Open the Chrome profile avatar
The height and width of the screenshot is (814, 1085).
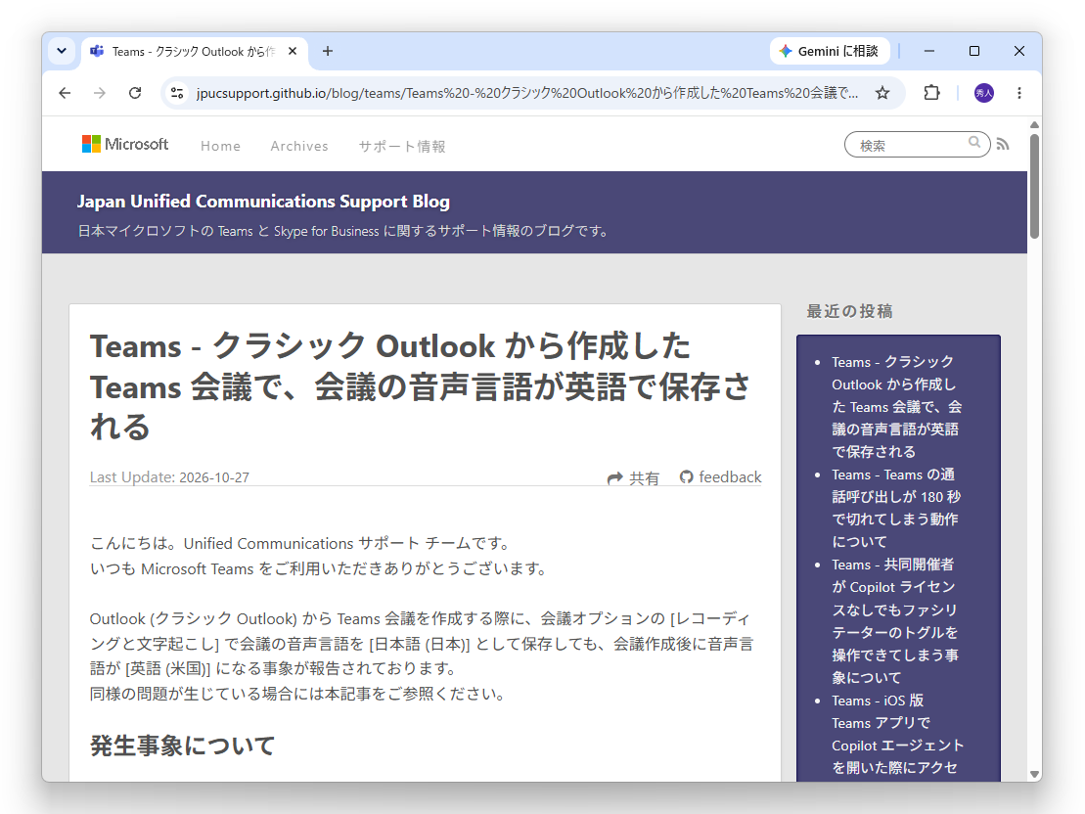pyautogui.click(x=984, y=93)
